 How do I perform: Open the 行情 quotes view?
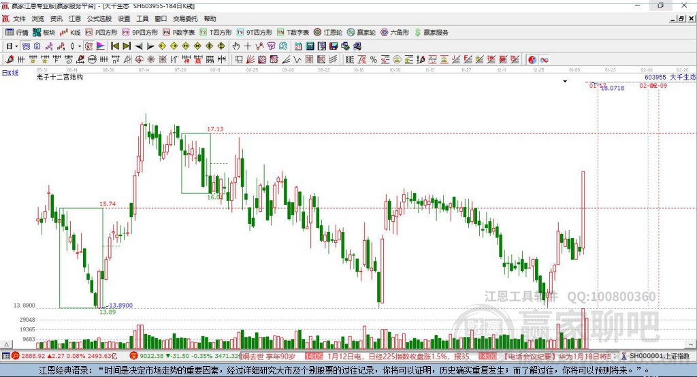tap(17, 33)
